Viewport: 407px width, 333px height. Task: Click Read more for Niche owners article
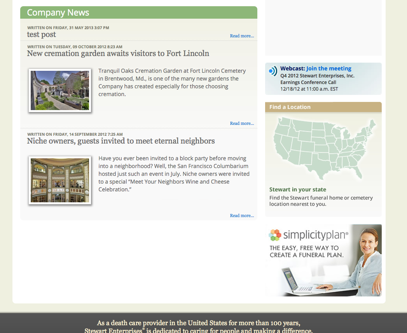click(x=242, y=216)
